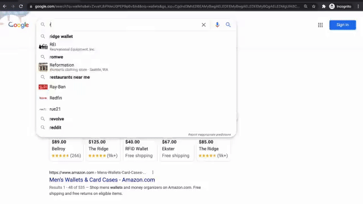Click the amazon.com result URL

click(98, 172)
